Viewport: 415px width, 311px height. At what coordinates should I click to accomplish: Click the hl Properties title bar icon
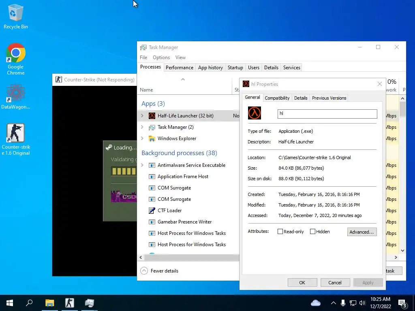click(246, 84)
